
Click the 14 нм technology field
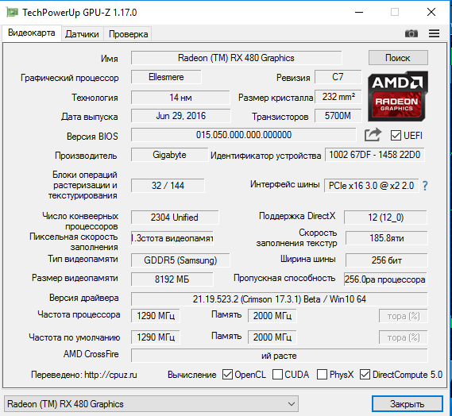180,98
